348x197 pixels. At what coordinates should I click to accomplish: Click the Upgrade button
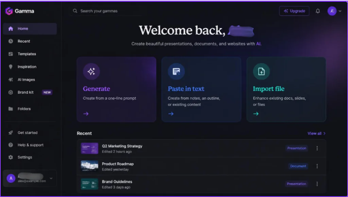pyautogui.click(x=294, y=11)
